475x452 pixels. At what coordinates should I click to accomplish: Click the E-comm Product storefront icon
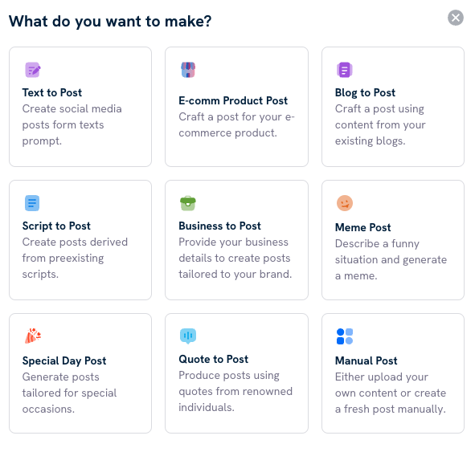[x=188, y=70]
